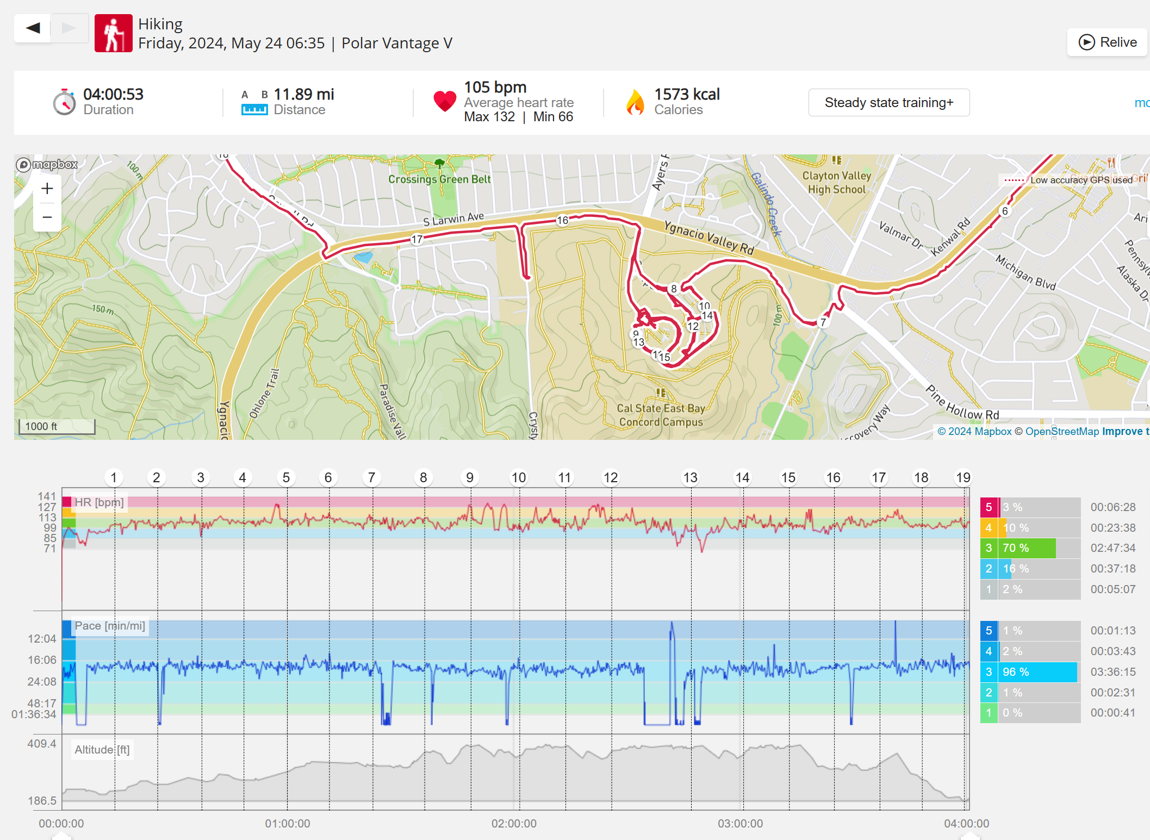Click the calories flame icon
Screen dimensions: 1150x840
[635, 102]
